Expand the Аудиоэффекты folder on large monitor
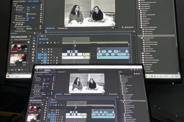Screen dimensions: 184x122 tap(137, 5)
